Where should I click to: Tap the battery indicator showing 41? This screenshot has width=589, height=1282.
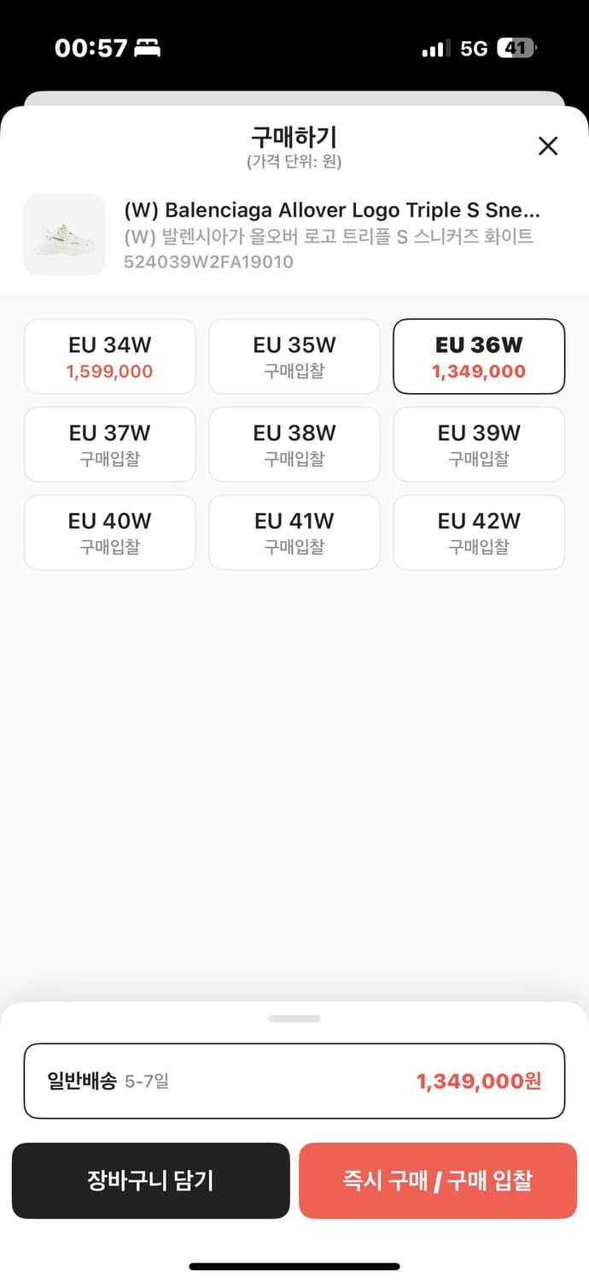click(517, 48)
